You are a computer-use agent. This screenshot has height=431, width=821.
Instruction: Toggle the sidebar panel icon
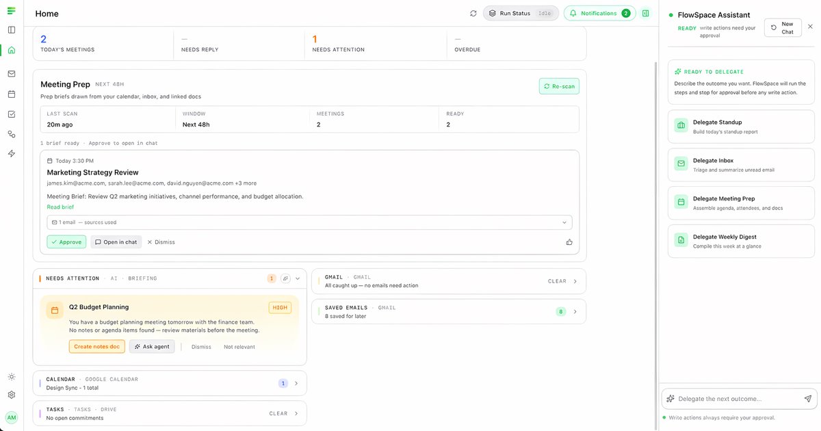12,29
